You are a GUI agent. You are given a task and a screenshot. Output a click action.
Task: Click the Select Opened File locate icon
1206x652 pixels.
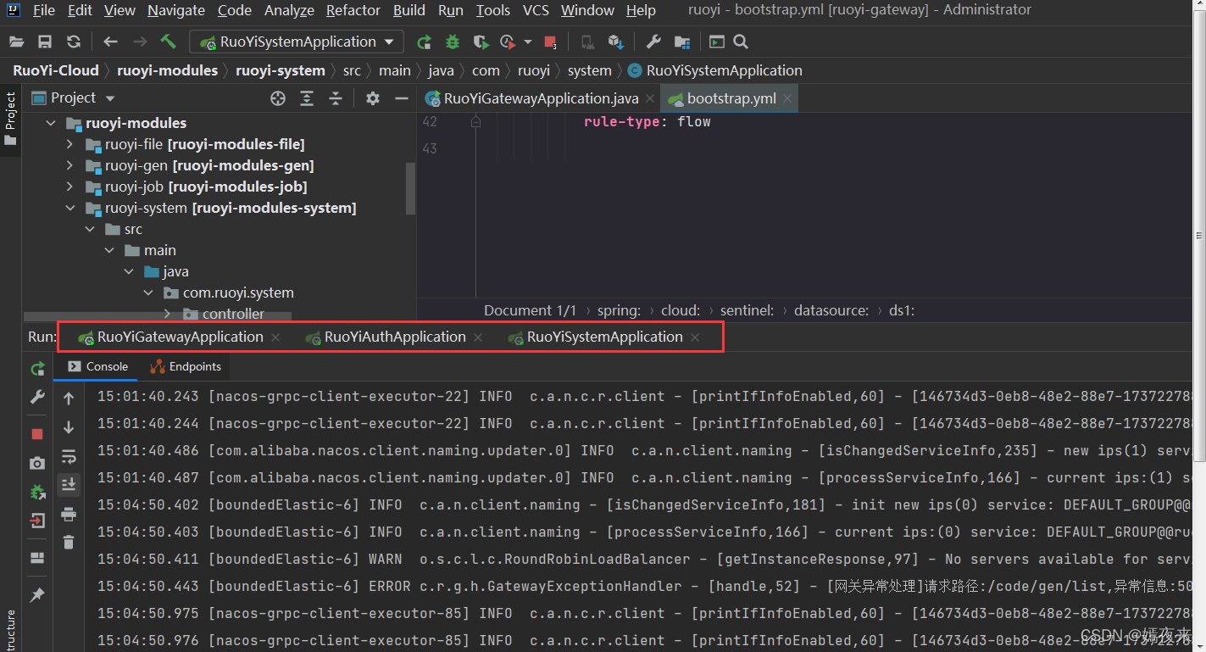click(x=278, y=98)
